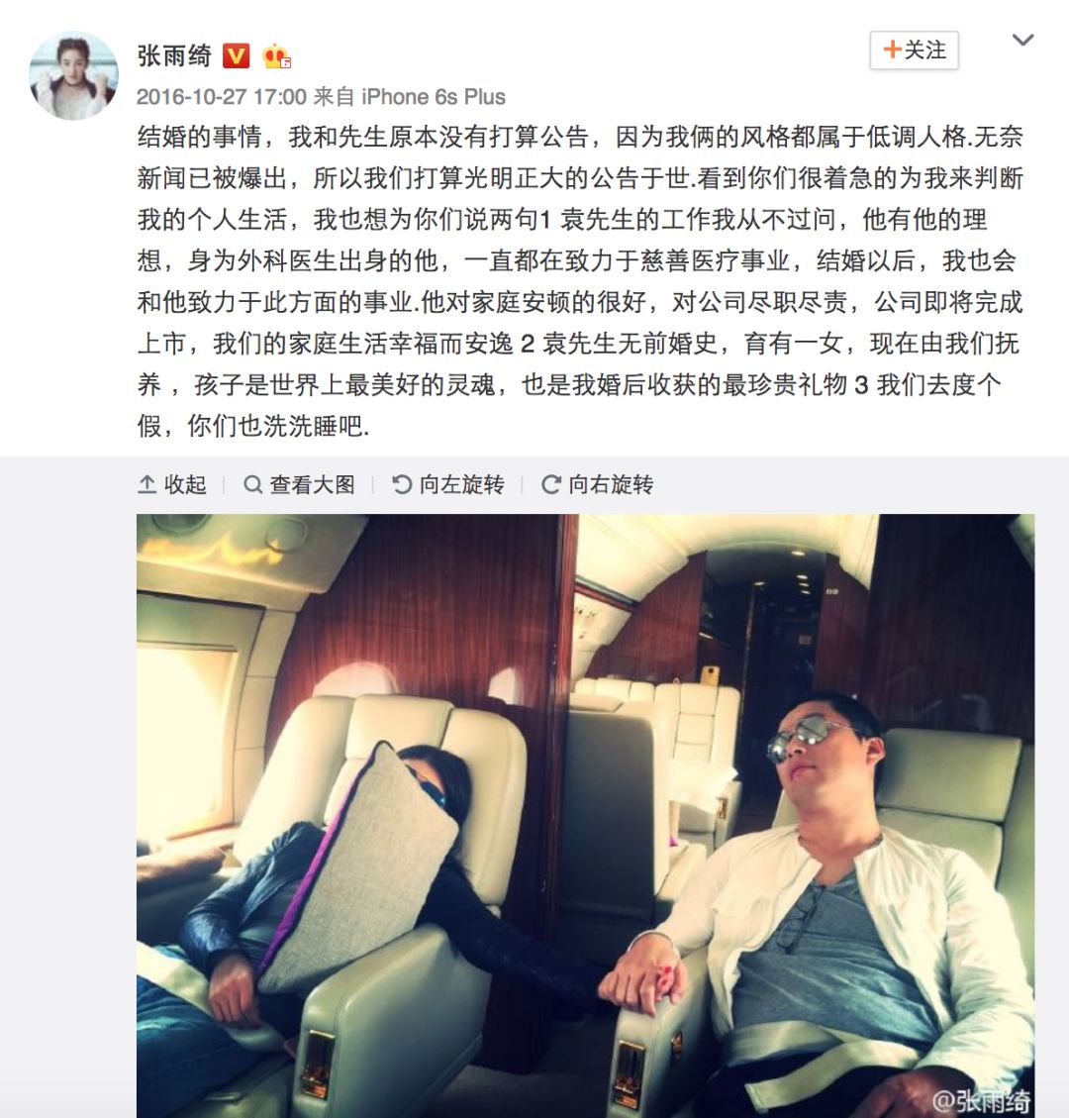The image size is (1069, 1118).
Task: Click the 关注 follow button
Action: (915, 50)
